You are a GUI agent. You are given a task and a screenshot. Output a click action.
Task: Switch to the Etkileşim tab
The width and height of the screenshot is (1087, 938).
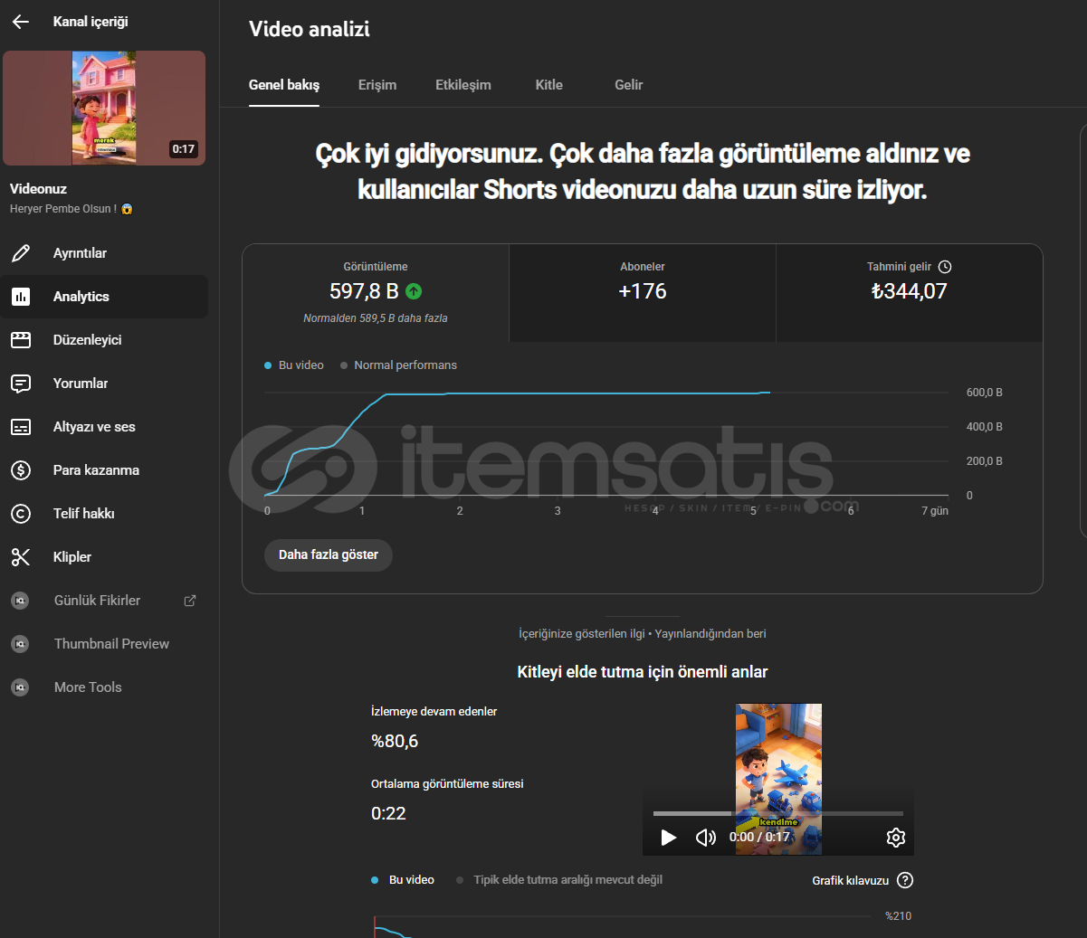pyautogui.click(x=462, y=85)
